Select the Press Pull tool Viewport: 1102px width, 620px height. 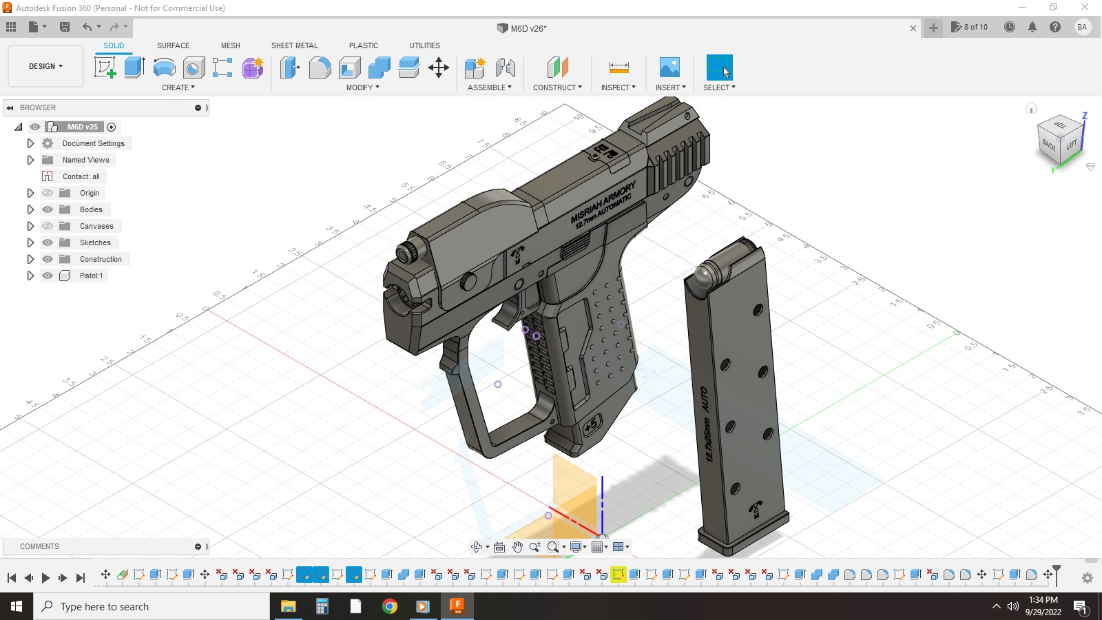290,68
